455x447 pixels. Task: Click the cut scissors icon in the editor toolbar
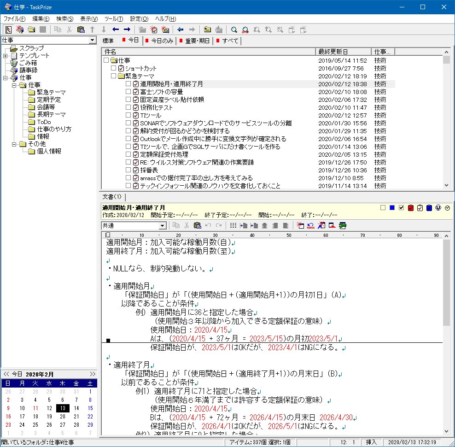pos(186,225)
